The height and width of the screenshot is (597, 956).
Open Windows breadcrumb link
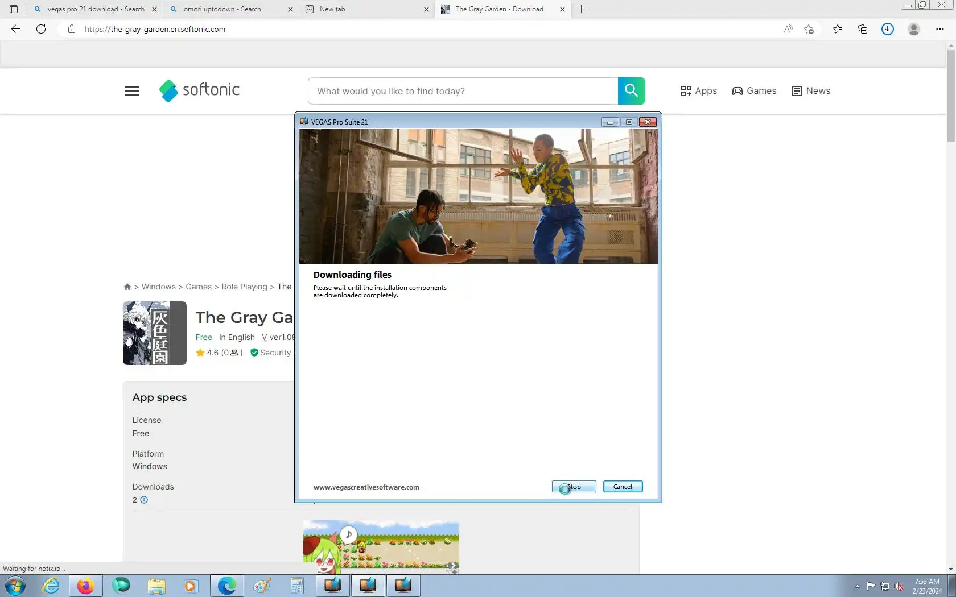click(x=158, y=287)
